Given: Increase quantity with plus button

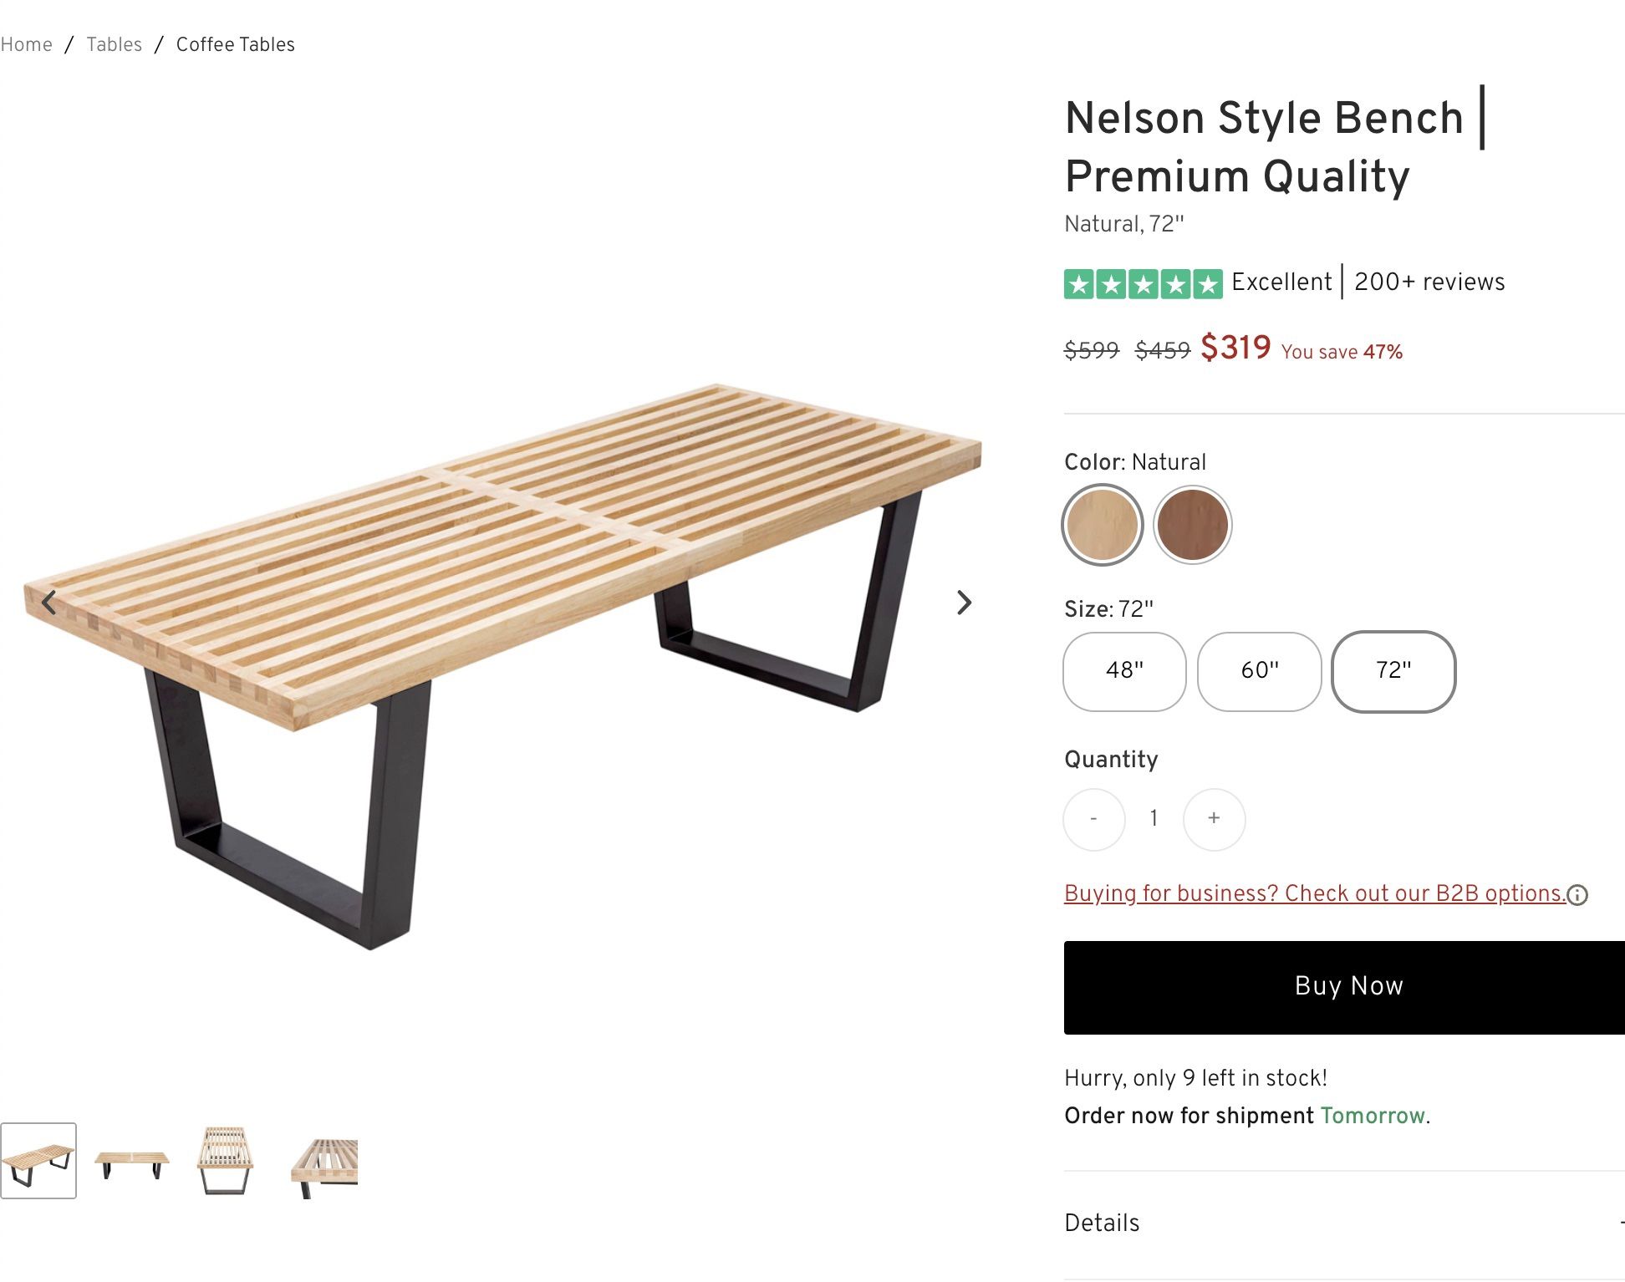Looking at the screenshot, I should [x=1214, y=819].
